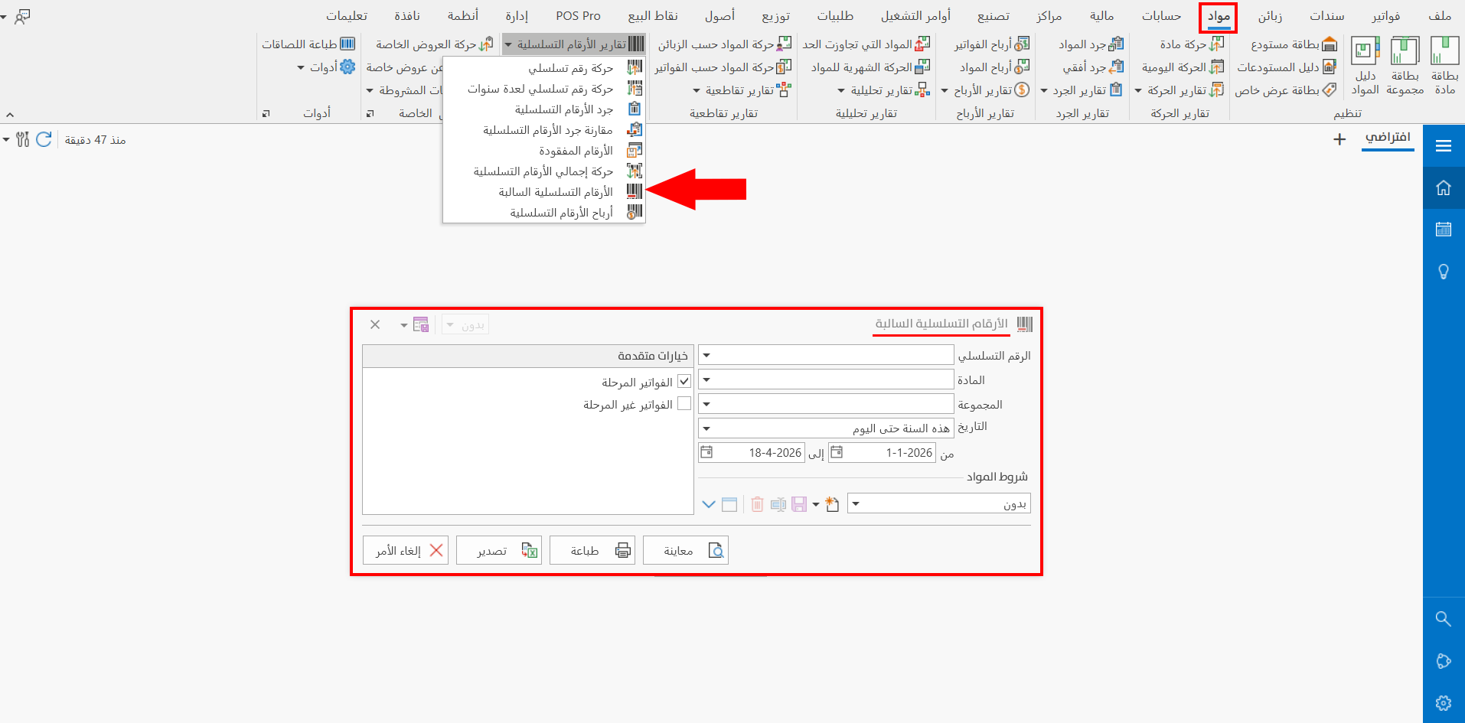Open دليل المواد items guide
This screenshot has height=723, width=1465.
click(x=1365, y=66)
